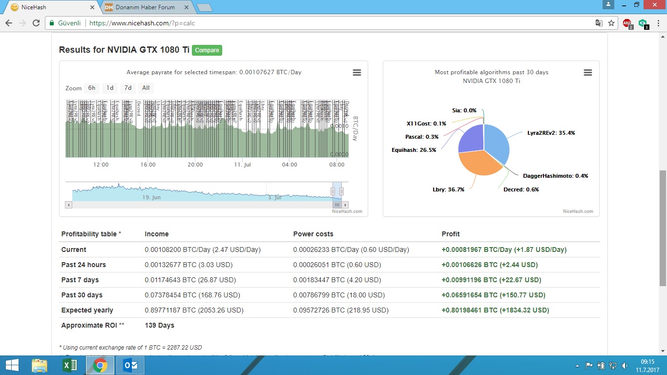The width and height of the screenshot is (667, 375).
Task: Click the Lbry orange pie slice
Action: pos(479,164)
